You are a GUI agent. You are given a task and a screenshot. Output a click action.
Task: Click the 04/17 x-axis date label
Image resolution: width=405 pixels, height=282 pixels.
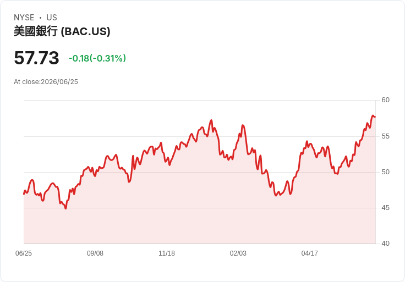[x=309, y=253]
